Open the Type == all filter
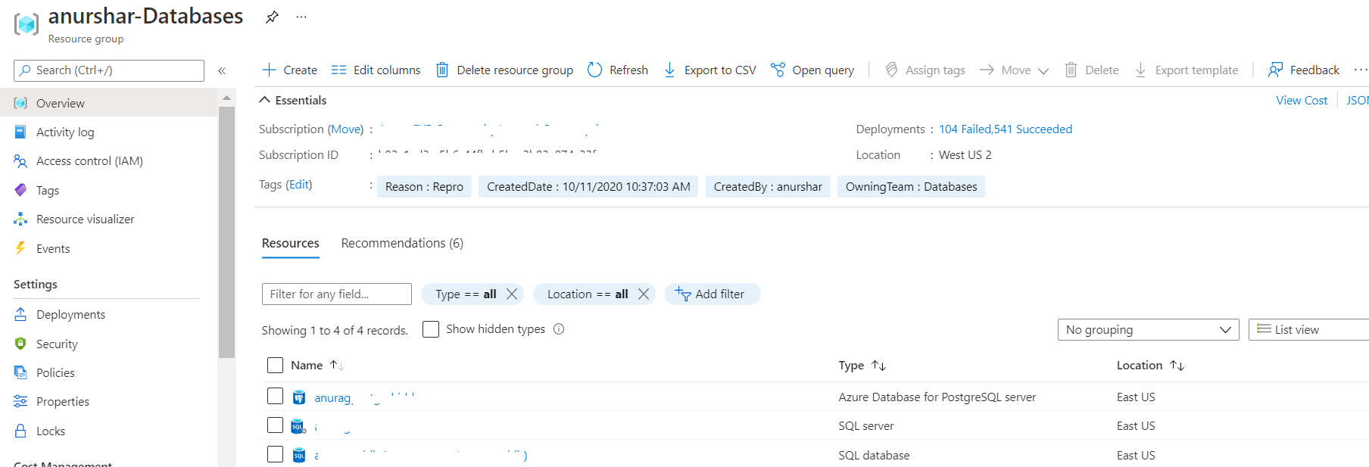Screen dimensions: 1369x467 [x=466, y=294]
